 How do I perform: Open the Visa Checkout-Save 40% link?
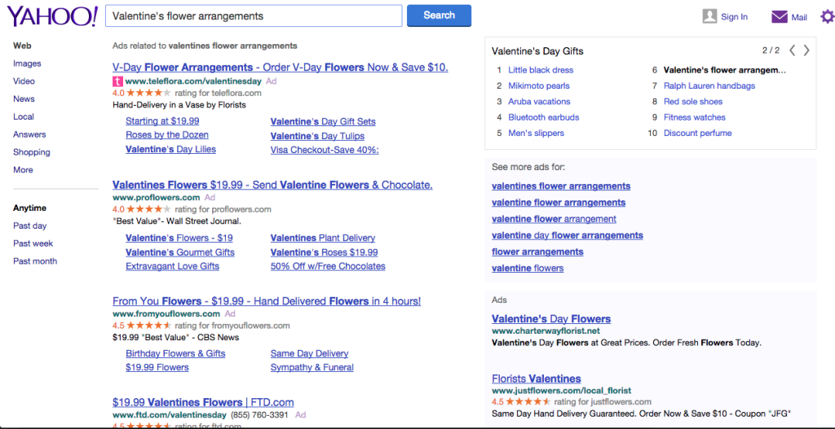coord(325,150)
